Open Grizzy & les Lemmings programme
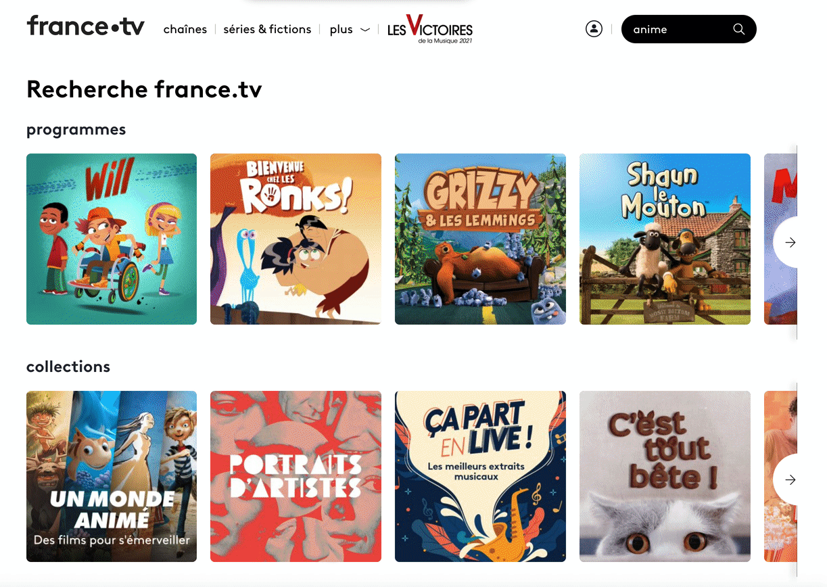The height and width of the screenshot is (587, 827). point(480,239)
